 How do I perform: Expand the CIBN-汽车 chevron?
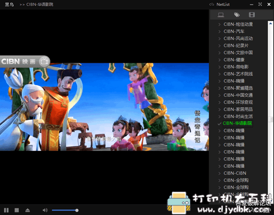tap(220, 31)
